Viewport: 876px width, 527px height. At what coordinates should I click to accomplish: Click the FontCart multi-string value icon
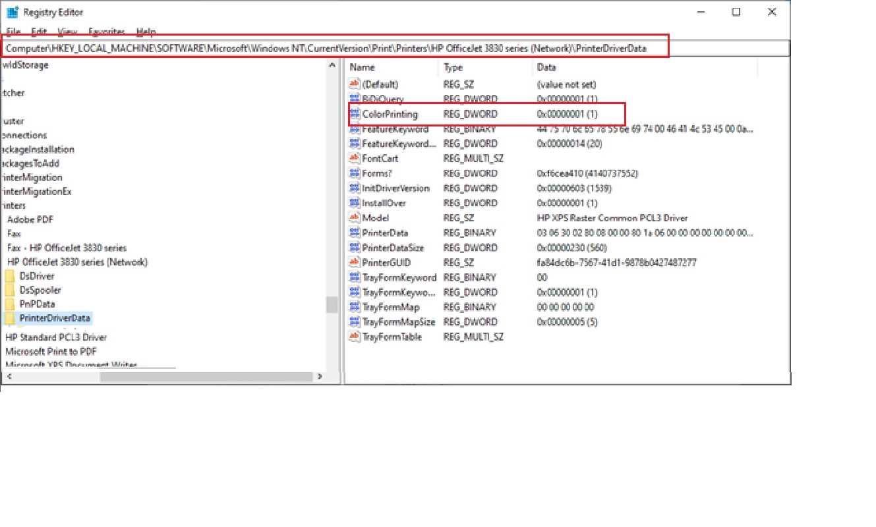click(355, 158)
